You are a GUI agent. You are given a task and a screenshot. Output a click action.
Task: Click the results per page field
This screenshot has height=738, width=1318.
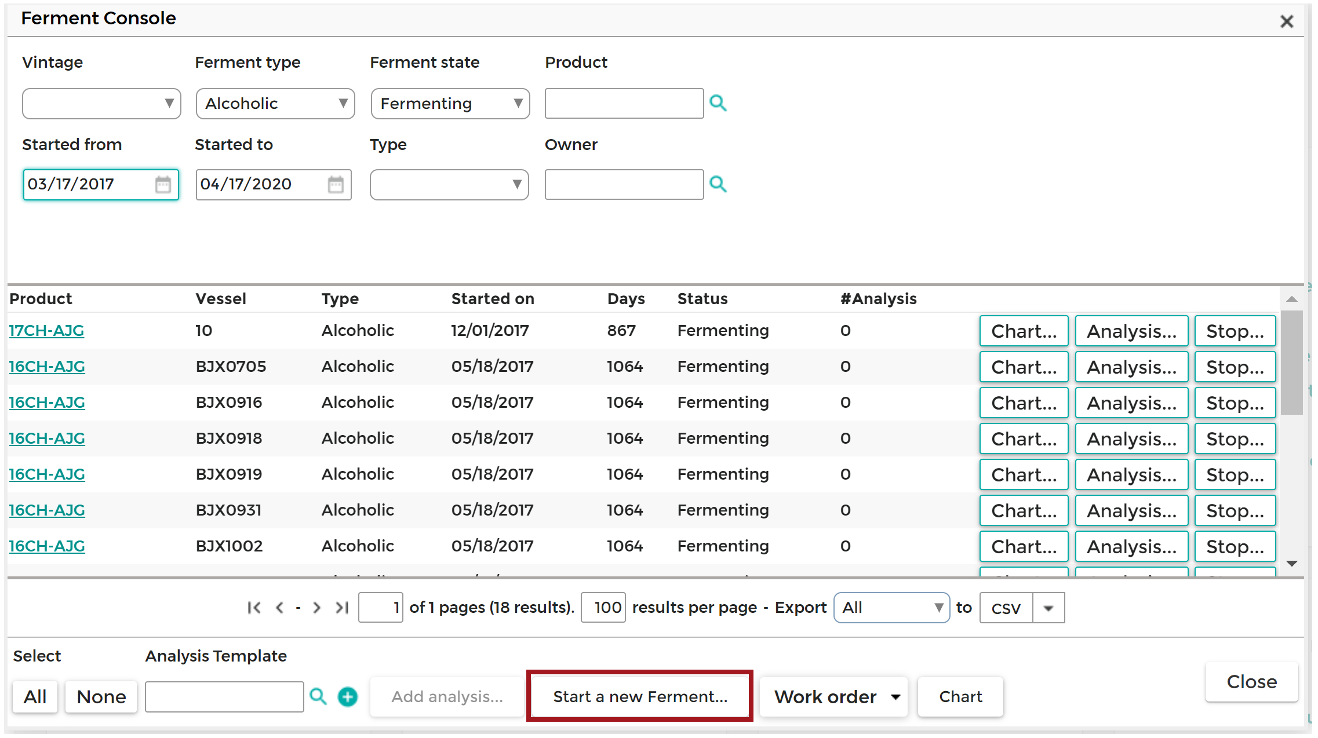[x=603, y=607]
